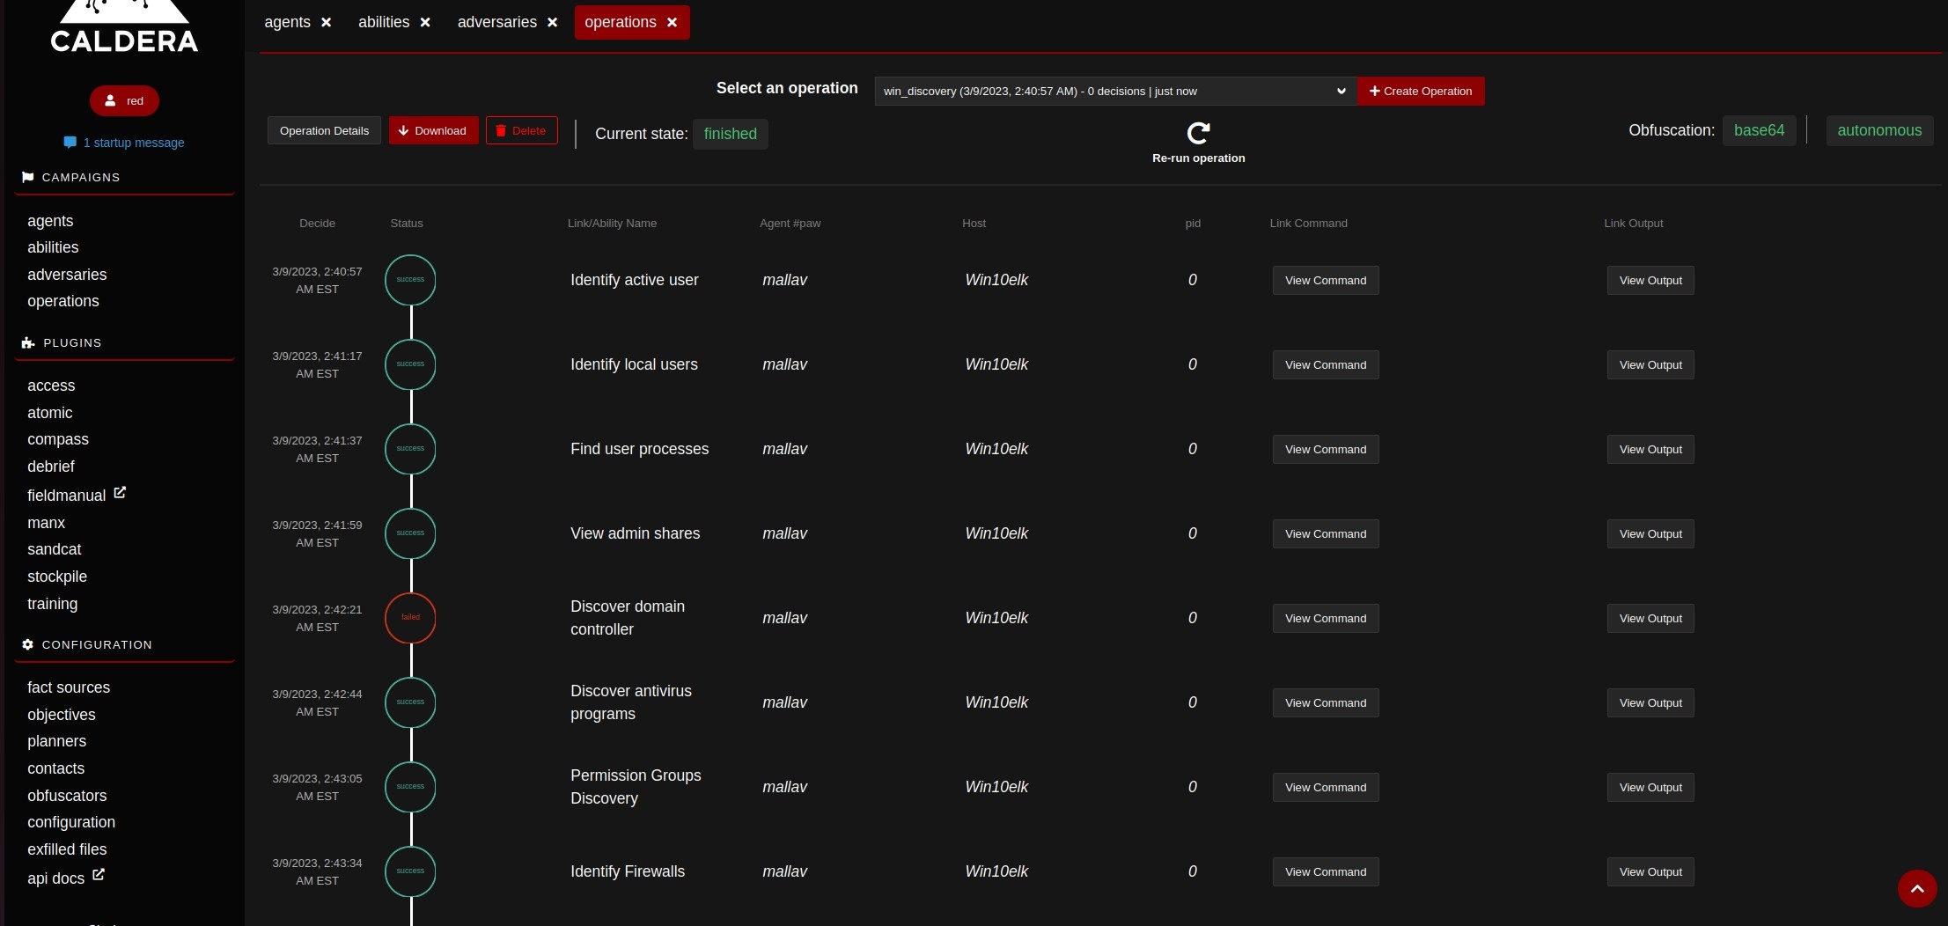Switch to the abilities tab
The height and width of the screenshot is (926, 1948).
(384, 23)
